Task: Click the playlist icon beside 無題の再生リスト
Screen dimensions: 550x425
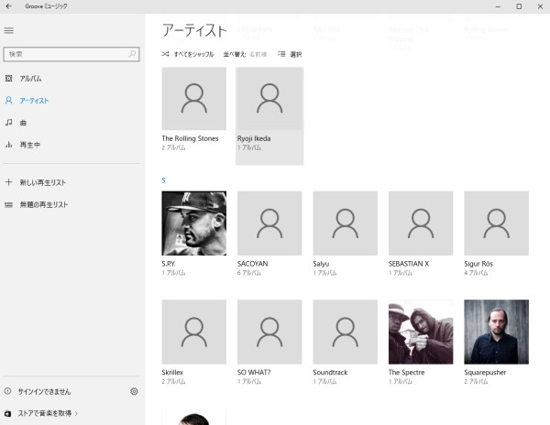Action: click(9, 204)
